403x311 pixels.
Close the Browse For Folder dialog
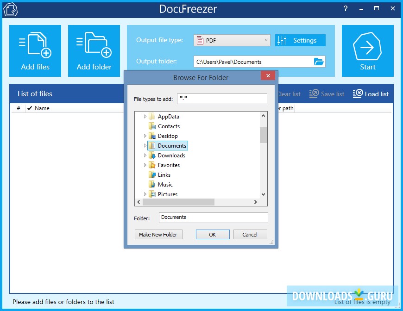[268, 75]
